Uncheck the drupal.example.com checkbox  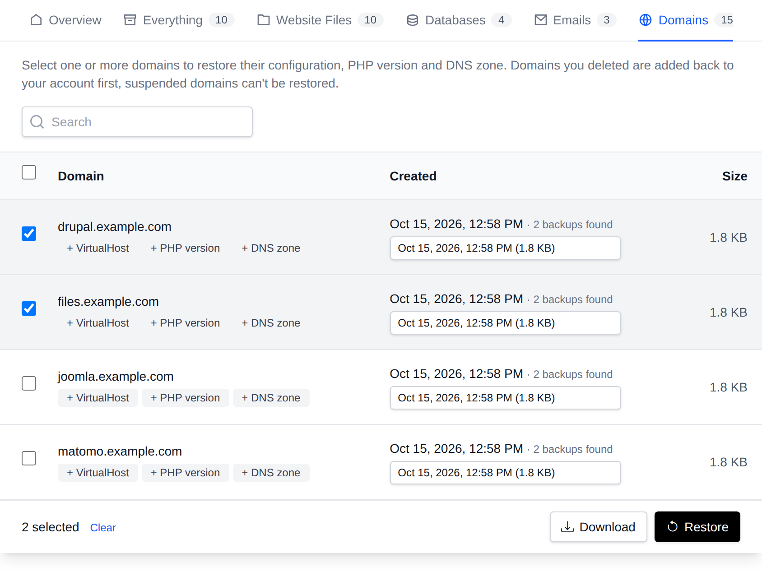(29, 234)
